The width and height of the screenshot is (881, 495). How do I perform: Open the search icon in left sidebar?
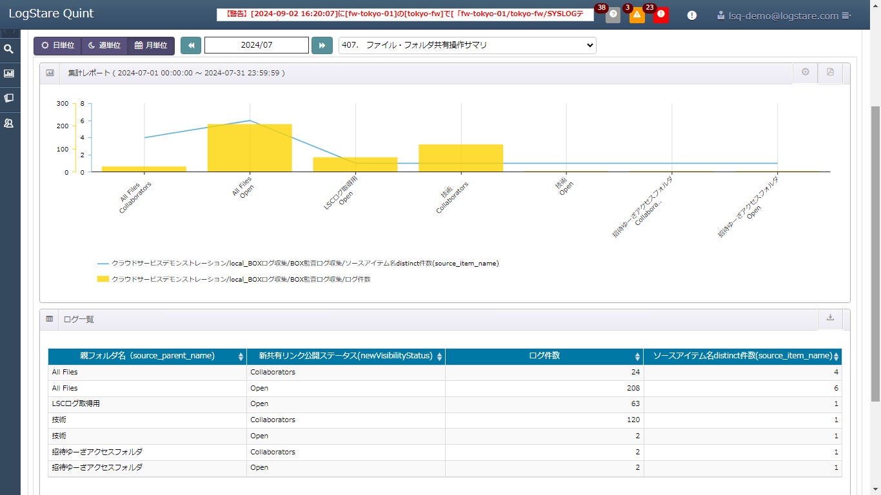coord(9,49)
